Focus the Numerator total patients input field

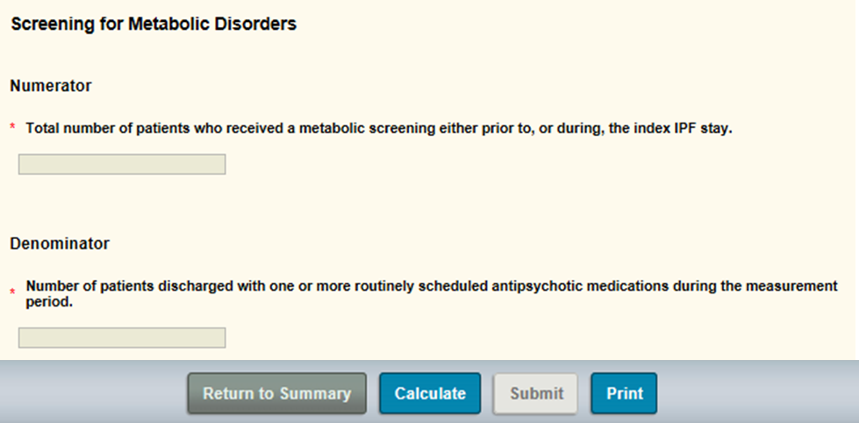tap(122, 165)
